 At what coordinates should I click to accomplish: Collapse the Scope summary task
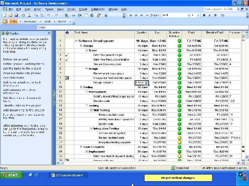(86, 50)
